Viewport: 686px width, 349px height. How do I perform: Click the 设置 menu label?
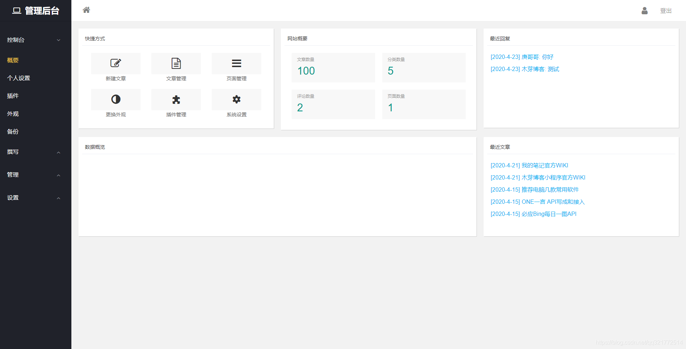point(13,198)
